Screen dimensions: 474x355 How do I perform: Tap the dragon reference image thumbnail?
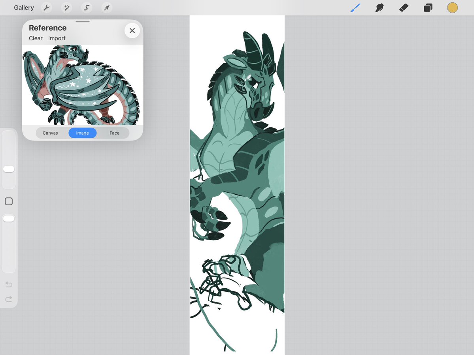pos(83,85)
